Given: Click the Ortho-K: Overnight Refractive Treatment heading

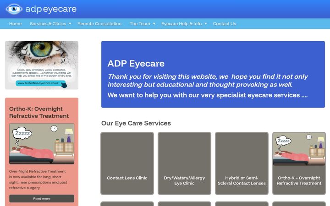Looking at the screenshot, I should pyautogui.click(x=39, y=113).
